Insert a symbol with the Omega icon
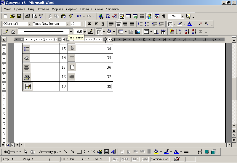This screenshot has height=163, width=237. [x=108, y=16]
